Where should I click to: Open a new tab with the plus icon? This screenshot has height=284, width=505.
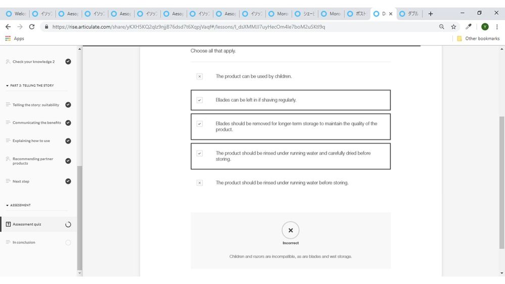pos(430,14)
